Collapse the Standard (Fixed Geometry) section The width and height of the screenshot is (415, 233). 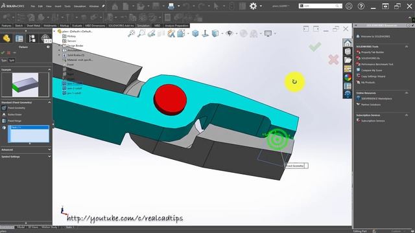49,102
